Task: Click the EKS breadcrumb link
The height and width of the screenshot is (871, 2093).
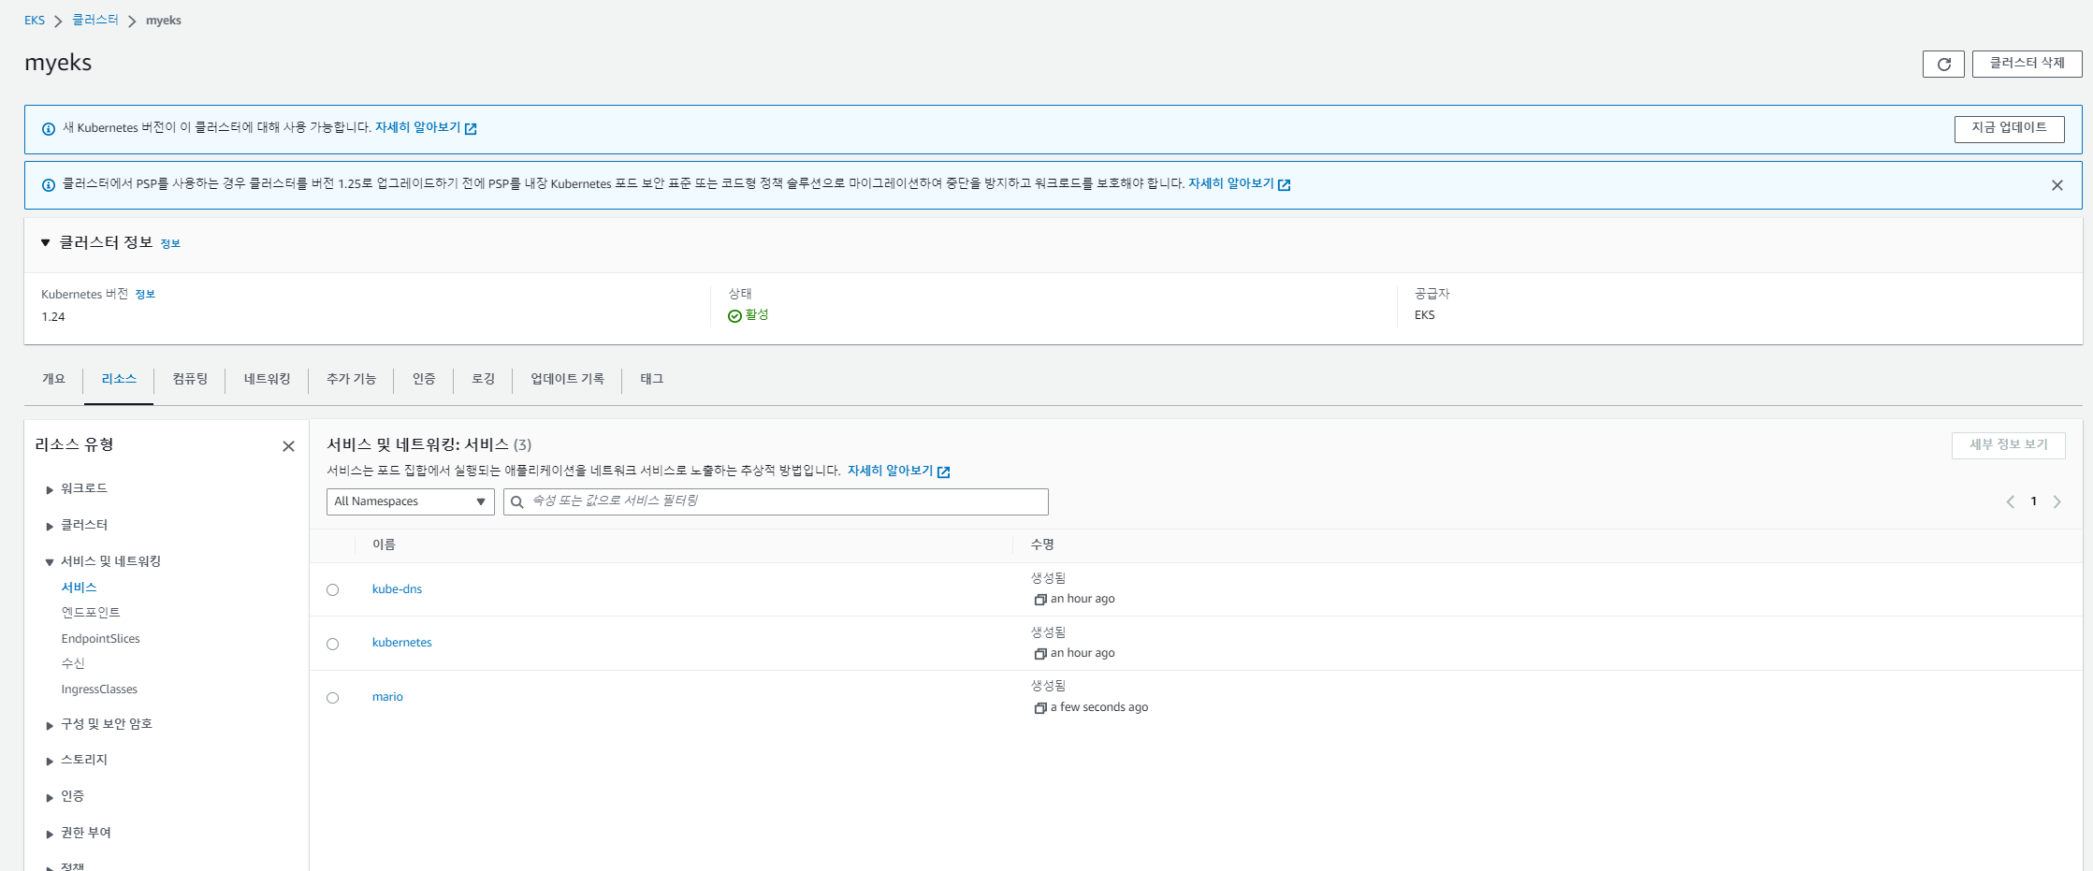Action: click(35, 21)
